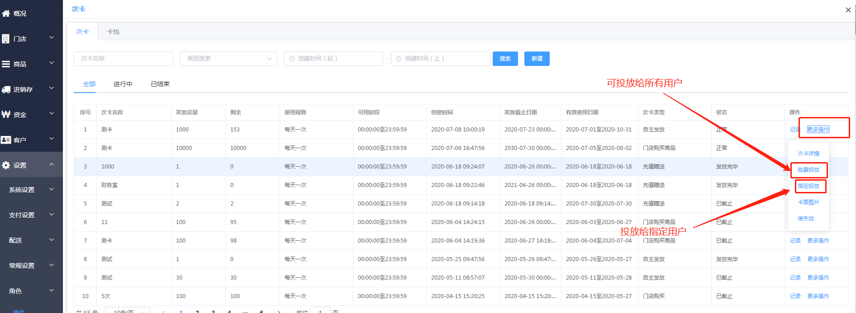Collapse the 设置 menu section
This screenshot has width=856, height=313.
(52, 165)
